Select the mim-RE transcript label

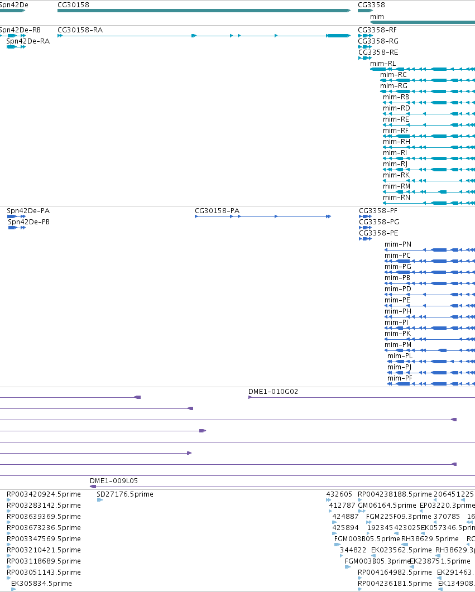click(x=396, y=119)
